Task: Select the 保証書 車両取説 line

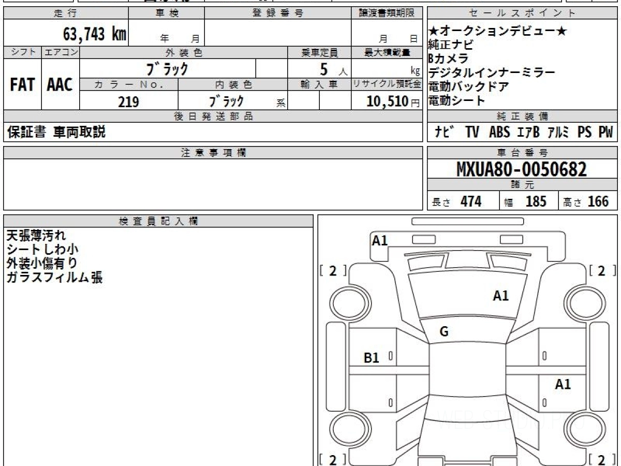Action: pos(56,132)
